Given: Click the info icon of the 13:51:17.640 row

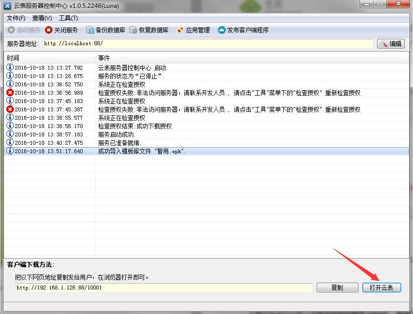Looking at the screenshot, I should click(10, 151).
